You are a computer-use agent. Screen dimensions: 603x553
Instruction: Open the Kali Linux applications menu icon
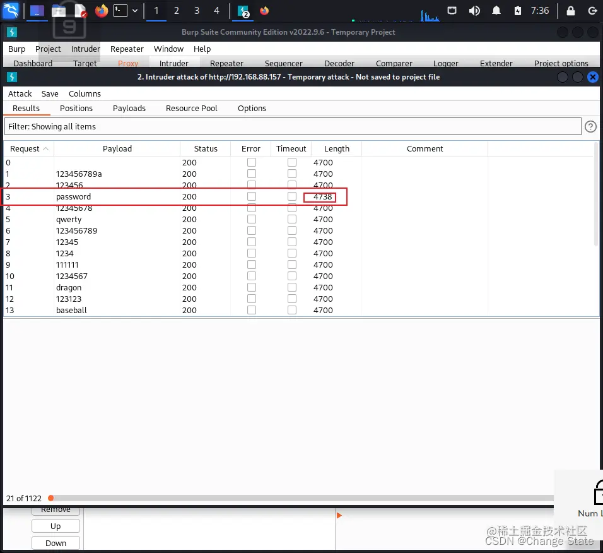[10, 10]
